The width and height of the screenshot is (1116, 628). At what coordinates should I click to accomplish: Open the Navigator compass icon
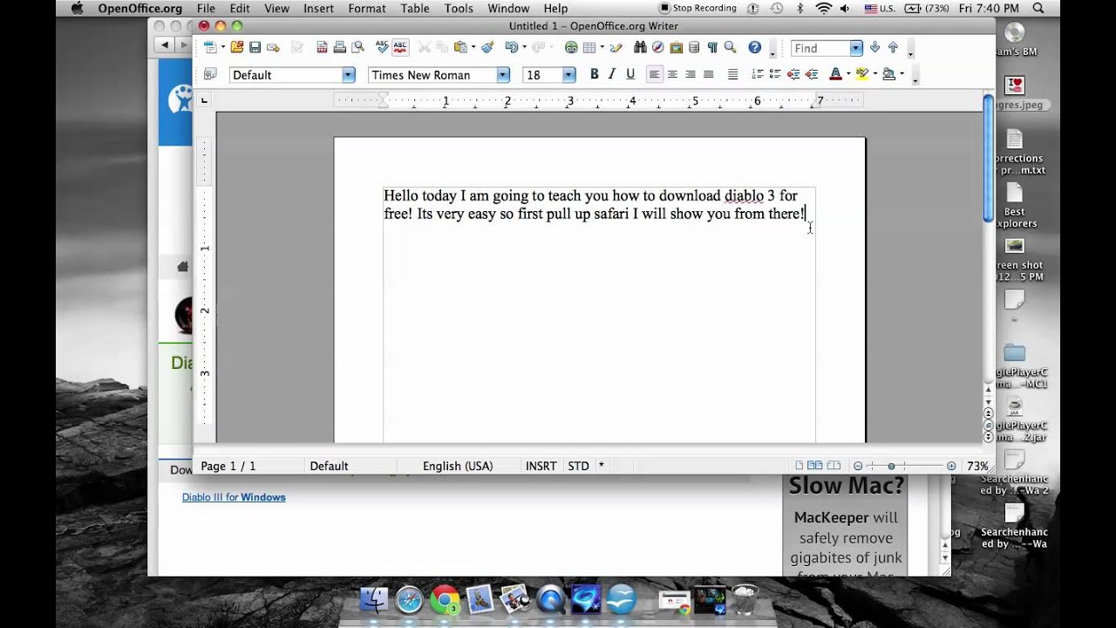[x=658, y=47]
